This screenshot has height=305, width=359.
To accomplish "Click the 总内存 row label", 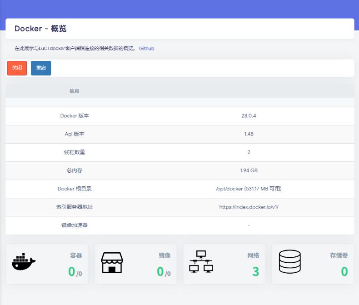I will [75, 170].
